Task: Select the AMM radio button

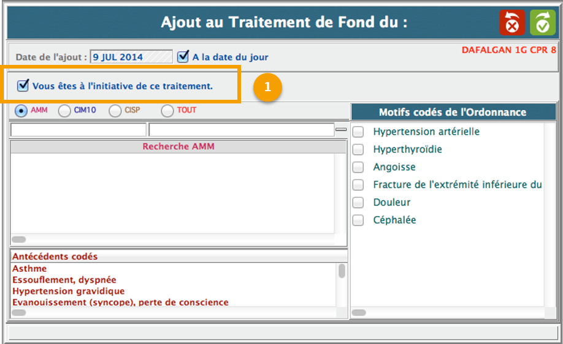Action: [x=21, y=111]
